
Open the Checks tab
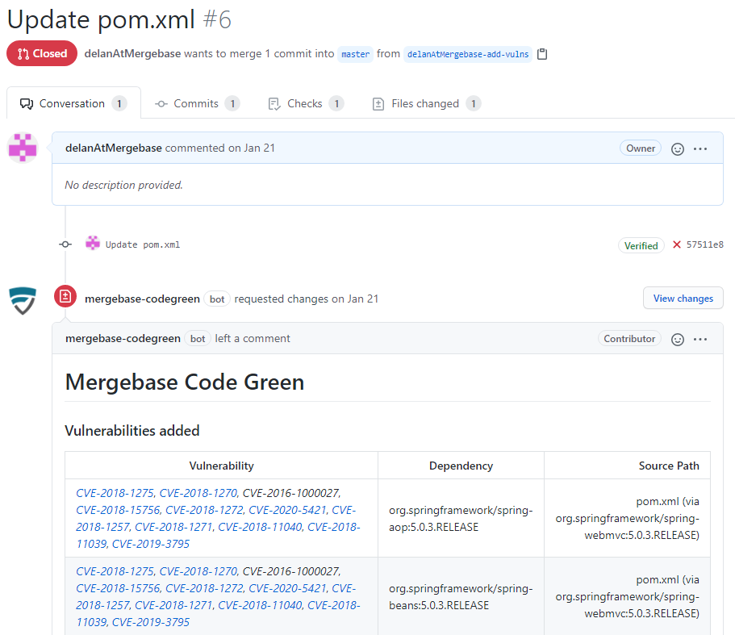306,103
